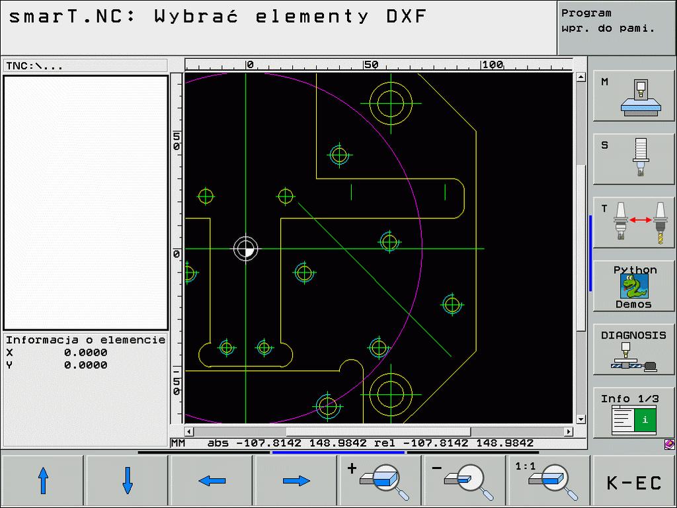
Task: Select the large double circle top right
Action: [391, 104]
